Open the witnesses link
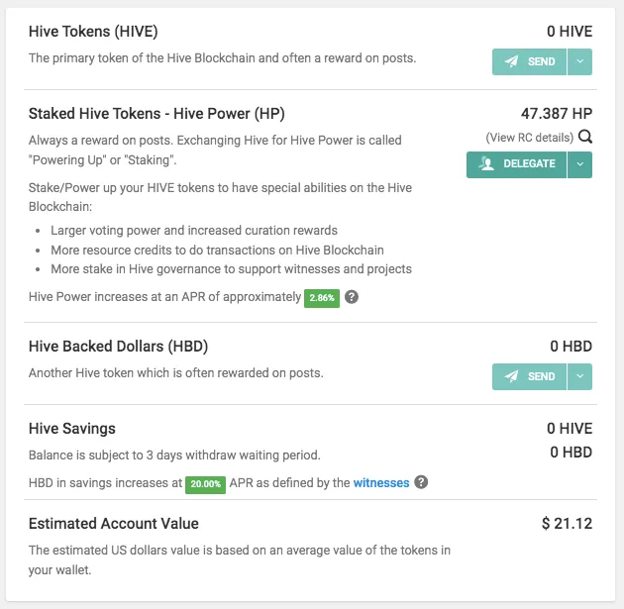Viewport: 624px width, 609px height. point(381,482)
